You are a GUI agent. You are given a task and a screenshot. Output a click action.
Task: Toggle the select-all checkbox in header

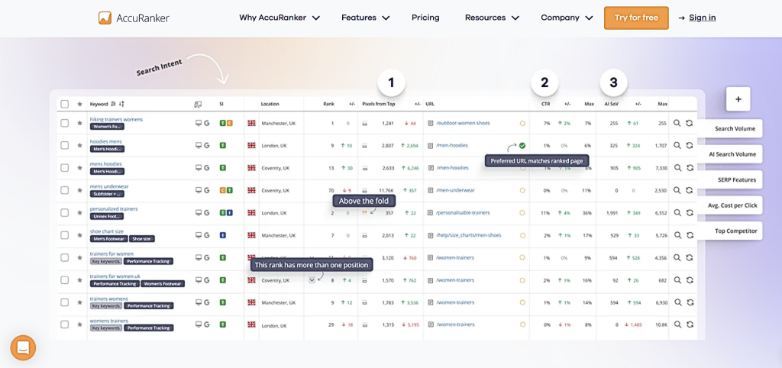click(x=64, y=104)
